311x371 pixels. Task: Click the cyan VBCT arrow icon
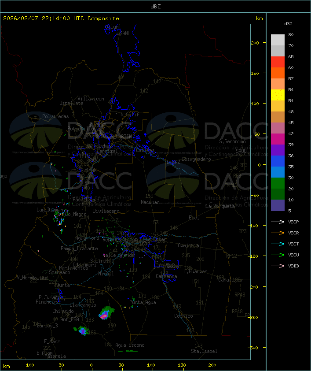pyautogui.click(x=278, y=244)
